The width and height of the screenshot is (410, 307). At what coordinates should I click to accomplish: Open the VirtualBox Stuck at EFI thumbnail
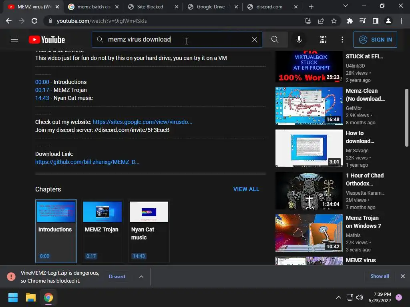coord(309,67)
